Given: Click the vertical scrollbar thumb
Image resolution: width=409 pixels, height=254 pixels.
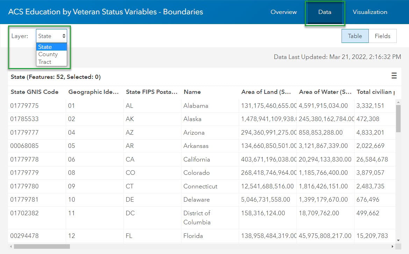Looking at the screenshot, I should click(398, 119).
